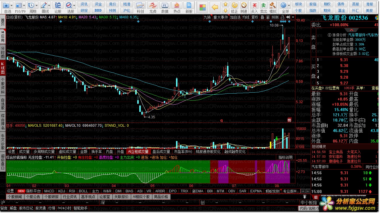Toggle the 九转 indicator
The image size is (380, 213).
point(207,17)
